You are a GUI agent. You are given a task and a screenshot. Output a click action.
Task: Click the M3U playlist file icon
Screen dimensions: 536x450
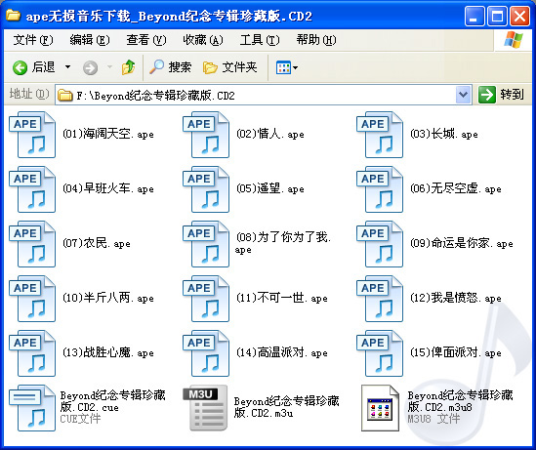point(206,408)
